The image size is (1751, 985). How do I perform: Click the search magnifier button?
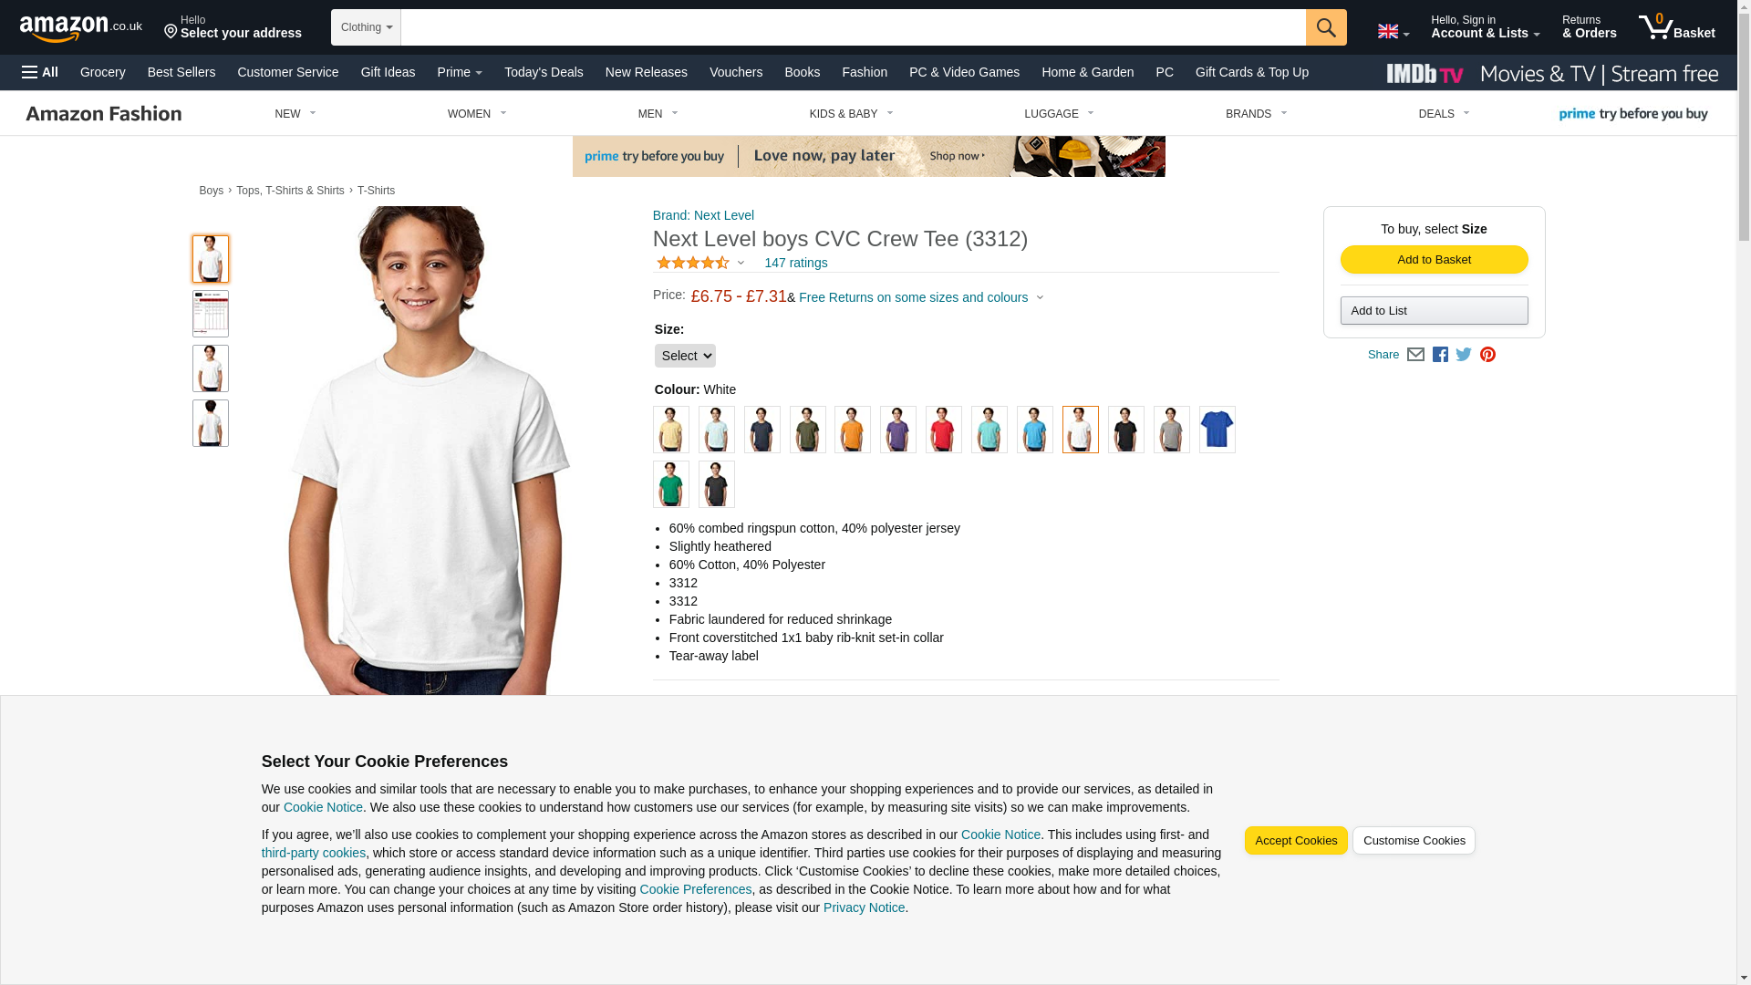click(x=1326, y=27)
